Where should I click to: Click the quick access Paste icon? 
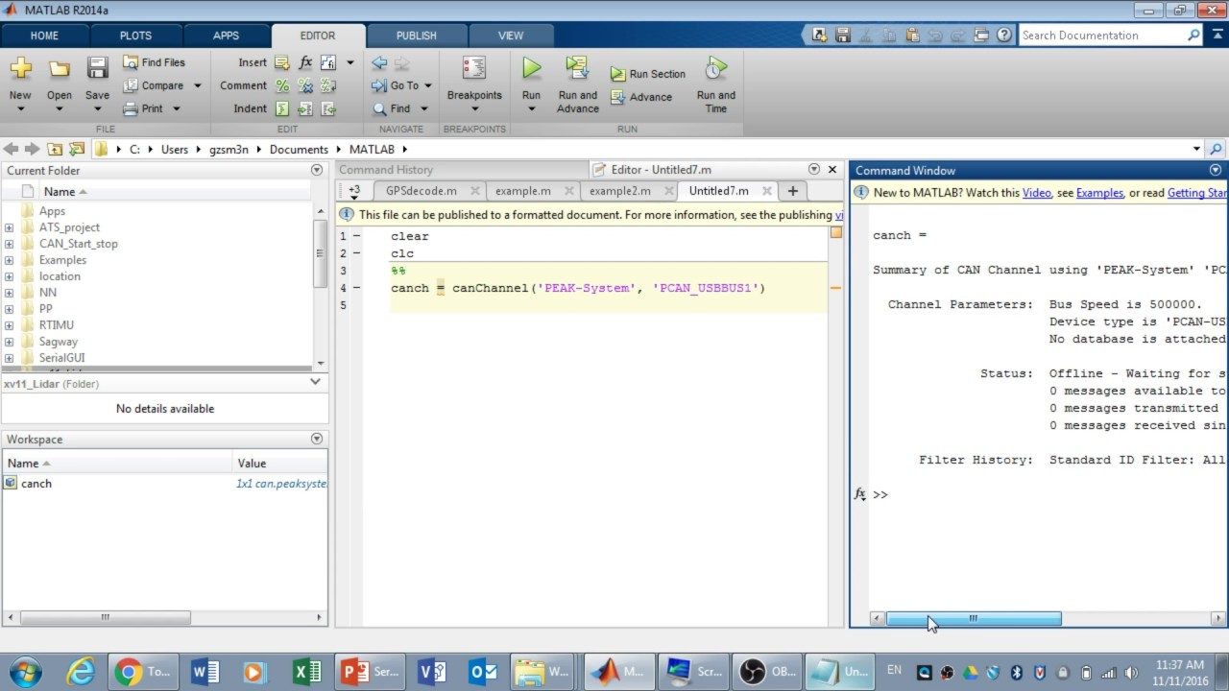911,35
